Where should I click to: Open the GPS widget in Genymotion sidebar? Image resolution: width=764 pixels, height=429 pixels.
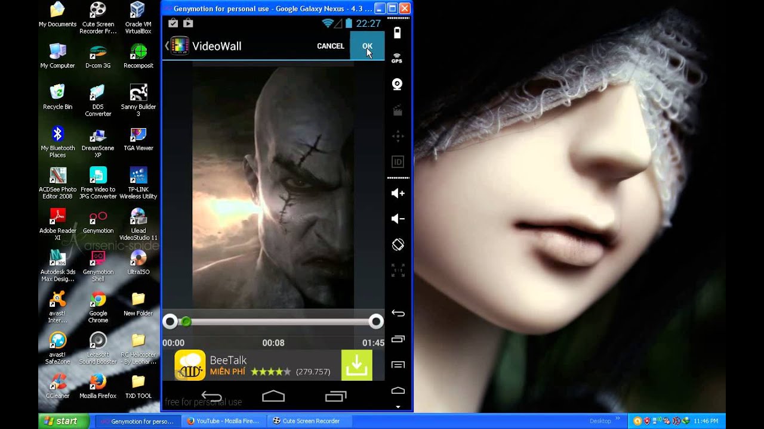click(397, 58)
